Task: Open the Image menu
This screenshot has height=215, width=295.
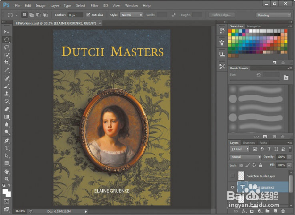Action: pos(41,6)
